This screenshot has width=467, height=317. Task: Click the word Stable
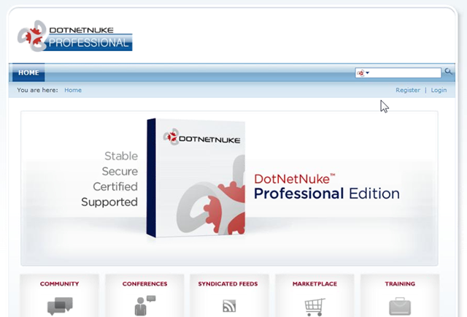click(121, 156)
